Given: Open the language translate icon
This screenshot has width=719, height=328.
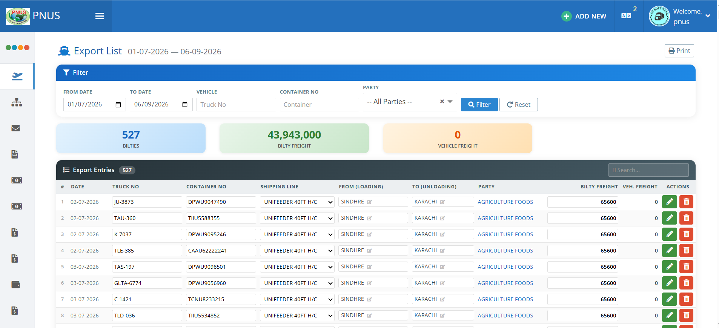Looking at the screenshot, I should click(626, 16).
